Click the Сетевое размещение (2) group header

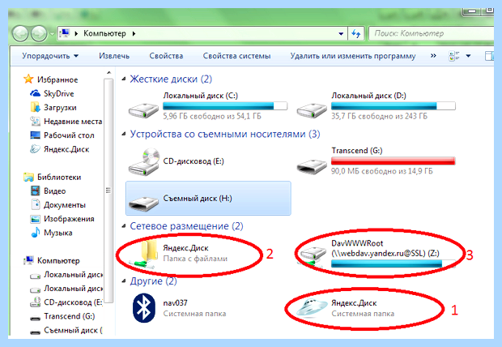186,226
